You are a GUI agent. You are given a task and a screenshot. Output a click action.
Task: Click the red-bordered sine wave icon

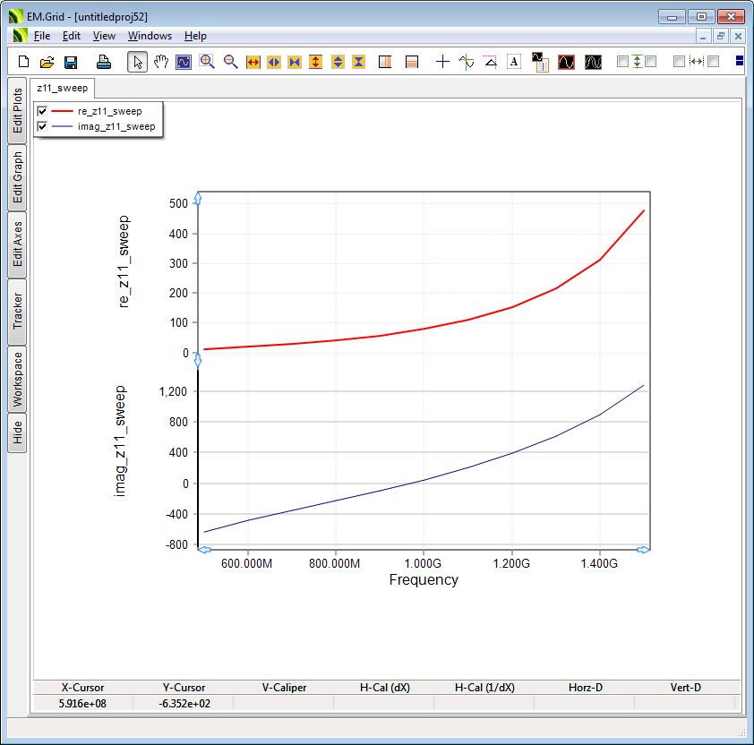point(566,62)
